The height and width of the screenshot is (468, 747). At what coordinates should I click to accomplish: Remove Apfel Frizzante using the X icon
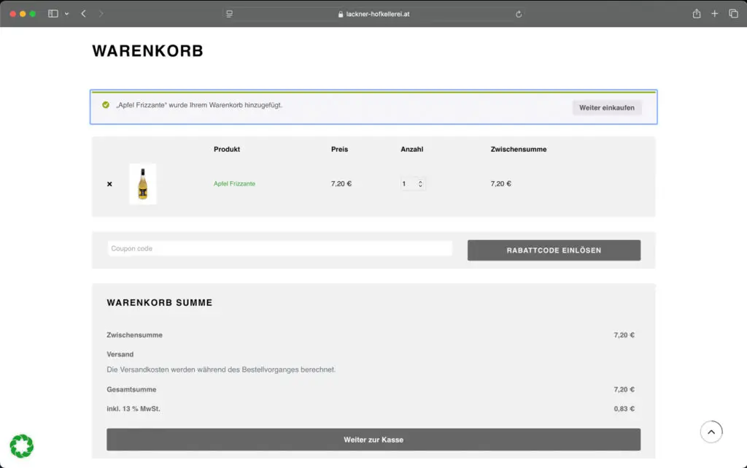tap(109, 183)
